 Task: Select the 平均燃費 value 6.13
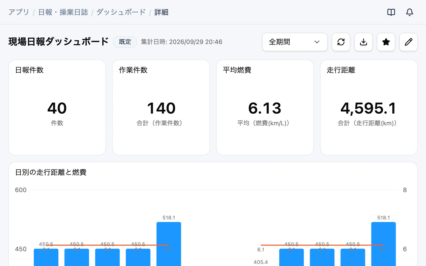265,108
